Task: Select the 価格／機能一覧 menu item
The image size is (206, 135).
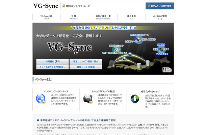Action: (103, 17)
